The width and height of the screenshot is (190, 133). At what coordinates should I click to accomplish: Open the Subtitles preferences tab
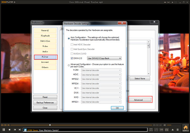point(45,41)
